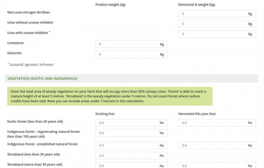
Task: Focus the Urea with urease inhibitor field
Action: point(217,34)
